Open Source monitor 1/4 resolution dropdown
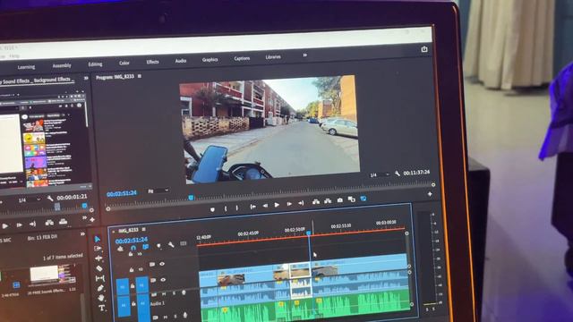This screenshot has width=573, height=322. 30,200
